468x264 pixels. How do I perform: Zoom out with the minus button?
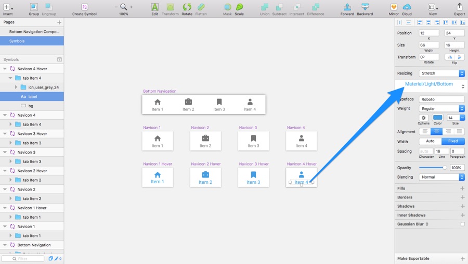click(x=116, y=7)
